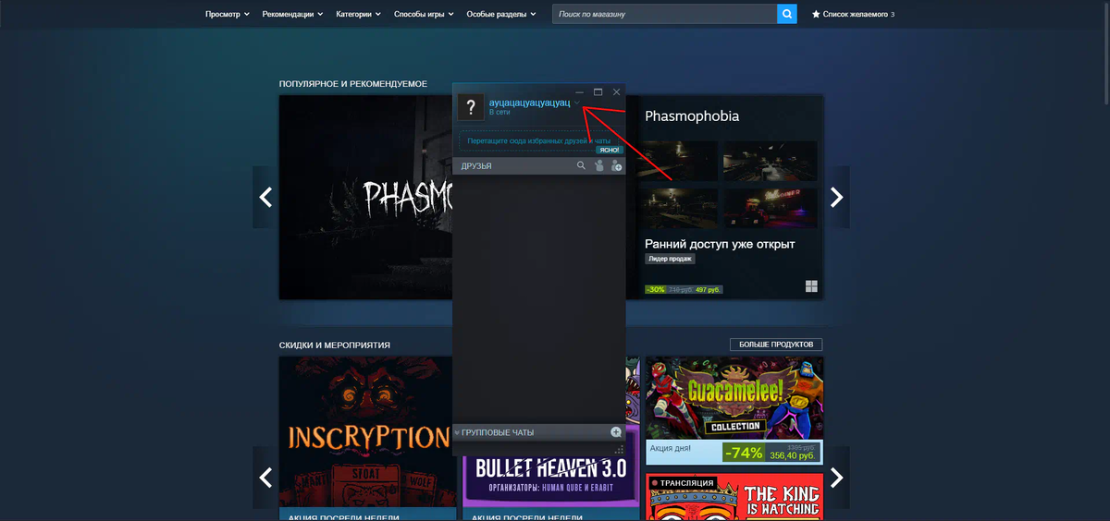View the bottom-left Phasmophobia screenshot thumbnail
Image resolution: width=1110 pixels, height=521 pixels.
682,208
